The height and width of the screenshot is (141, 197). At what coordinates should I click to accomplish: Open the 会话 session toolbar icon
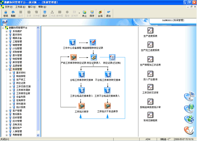click(x=100, y=14)
